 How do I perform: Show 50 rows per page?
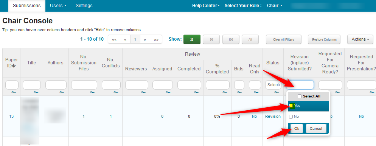[x=211, y=40]
